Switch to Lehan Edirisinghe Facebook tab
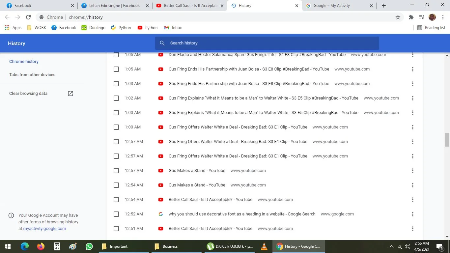Screen dimensions: 450x253 (115, 6)
